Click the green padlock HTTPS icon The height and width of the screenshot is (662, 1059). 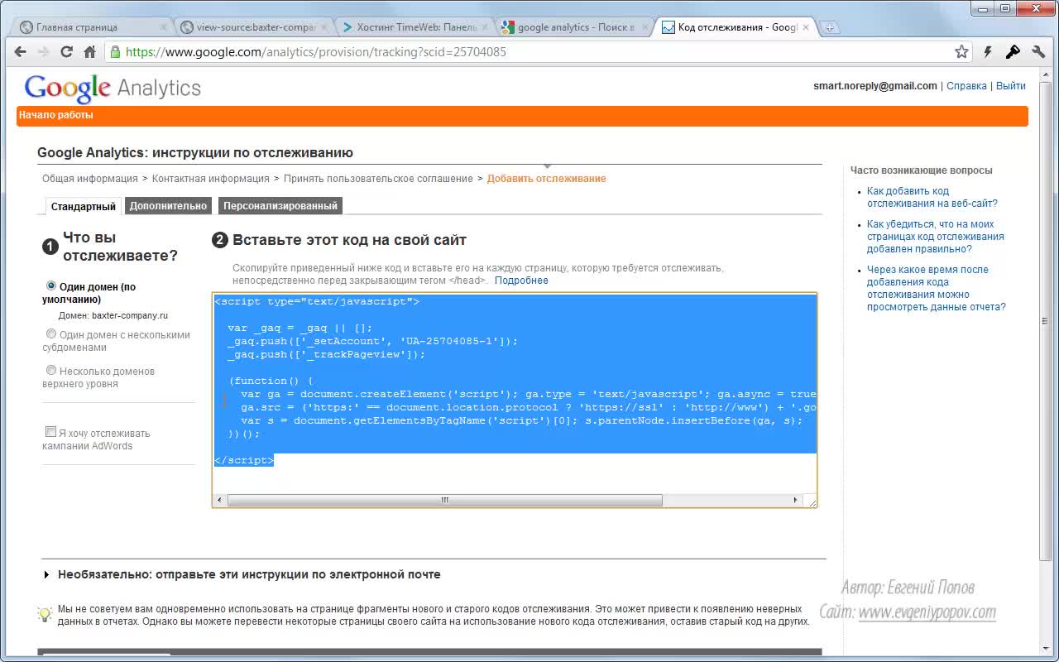(114, 52)
